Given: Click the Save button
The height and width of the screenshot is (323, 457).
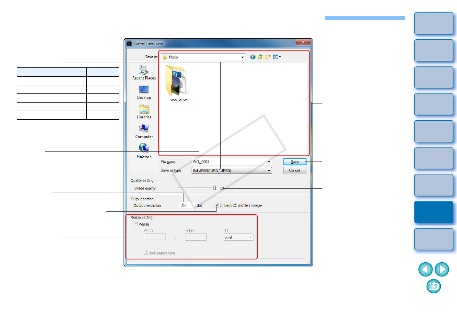Looking at the screenshot, I should click(x=295, y=162).
